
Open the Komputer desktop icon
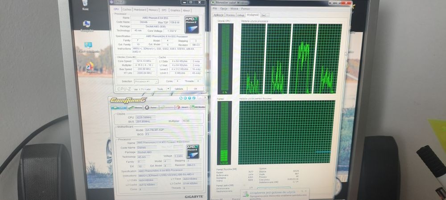(x=87, y=26)
